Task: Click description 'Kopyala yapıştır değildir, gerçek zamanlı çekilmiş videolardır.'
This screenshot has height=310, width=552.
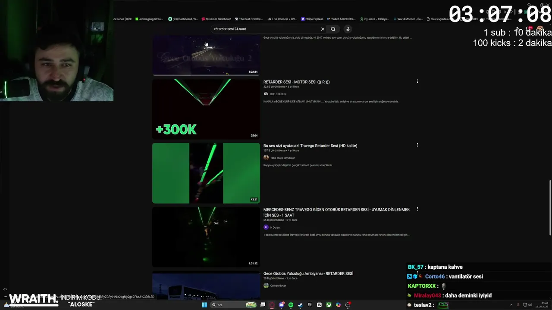Action: click(x=298, y=165)
